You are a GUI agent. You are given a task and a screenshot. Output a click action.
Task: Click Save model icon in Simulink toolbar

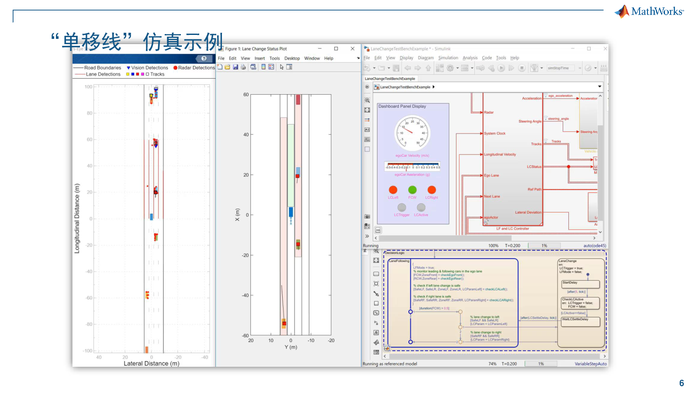coord(396,68)
